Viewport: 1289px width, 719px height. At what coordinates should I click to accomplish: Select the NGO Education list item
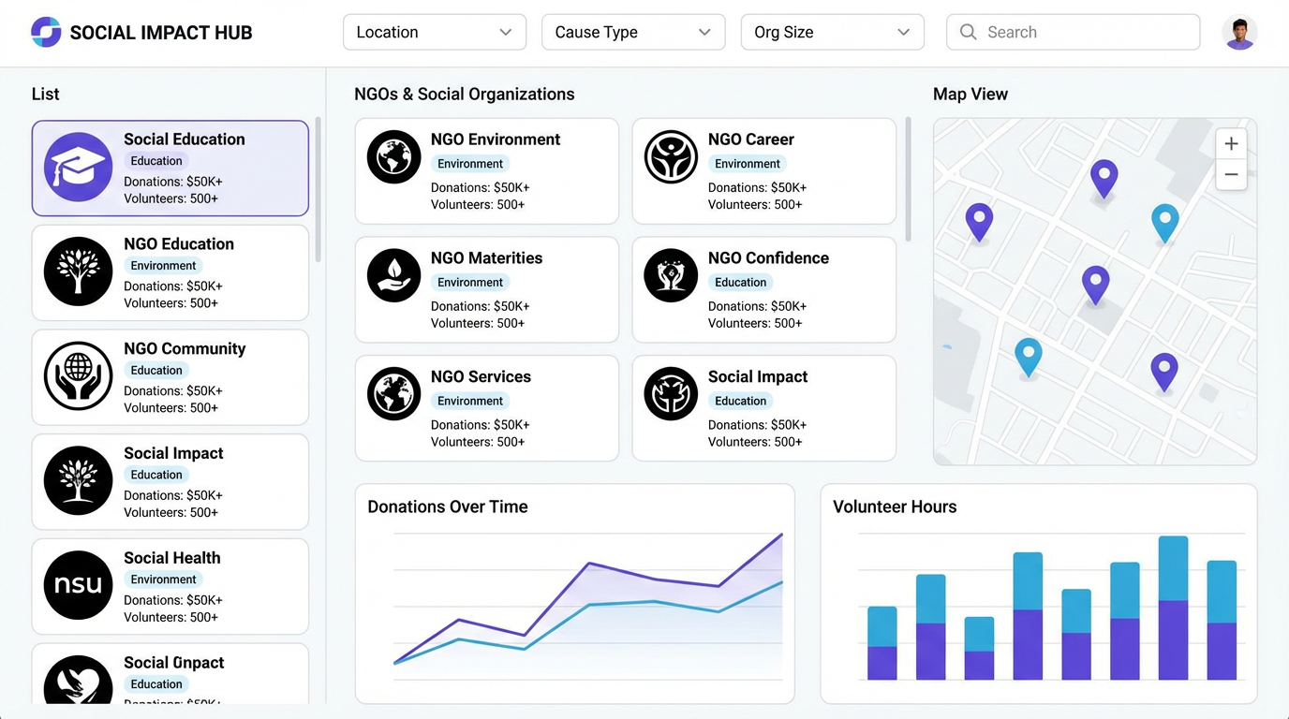(170, 272)
